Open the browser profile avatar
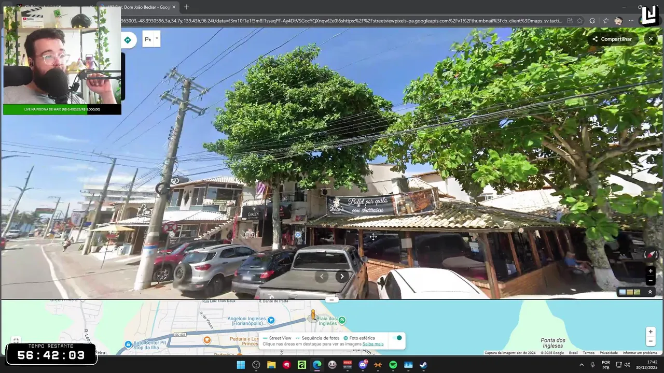The height and width of the screenshot is (373, 664). [x=618, y=21]
